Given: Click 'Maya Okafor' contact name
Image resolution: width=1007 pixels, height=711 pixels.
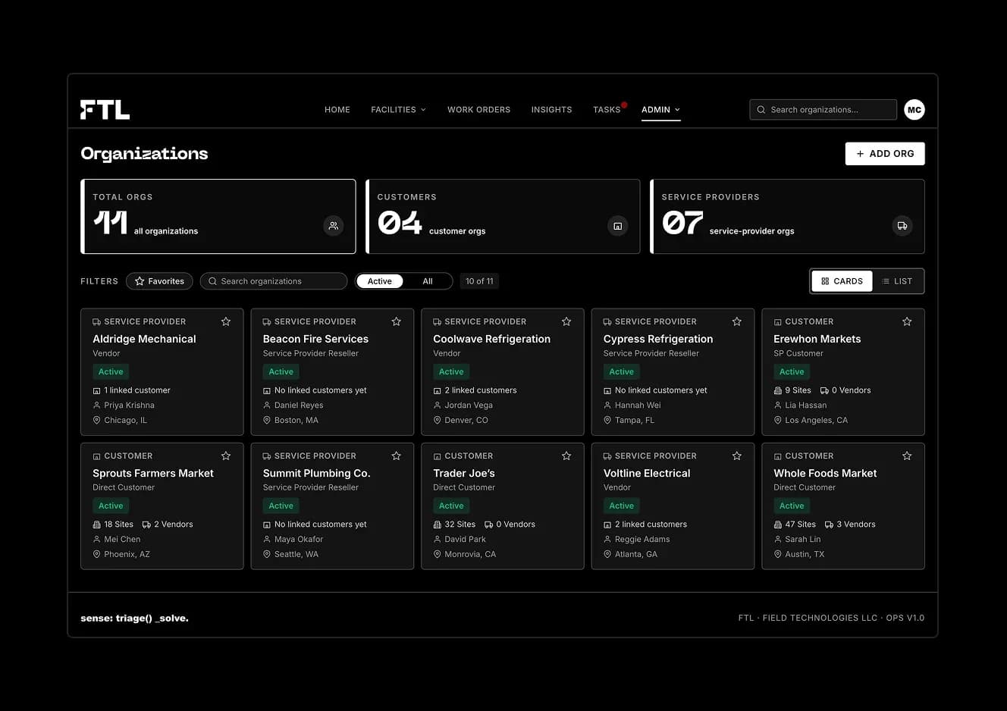Looking at the screenshot, I should click(x=299, y=540).
